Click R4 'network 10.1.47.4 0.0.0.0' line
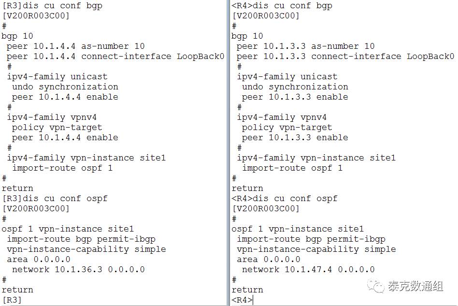 point(308,269)
